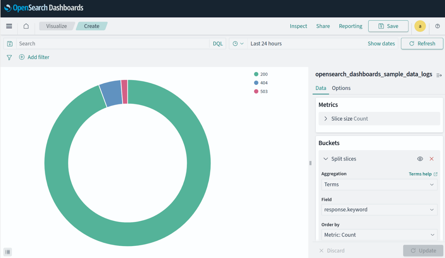Go to the Home icon
The image size is (445, 258).
point(26,26)
